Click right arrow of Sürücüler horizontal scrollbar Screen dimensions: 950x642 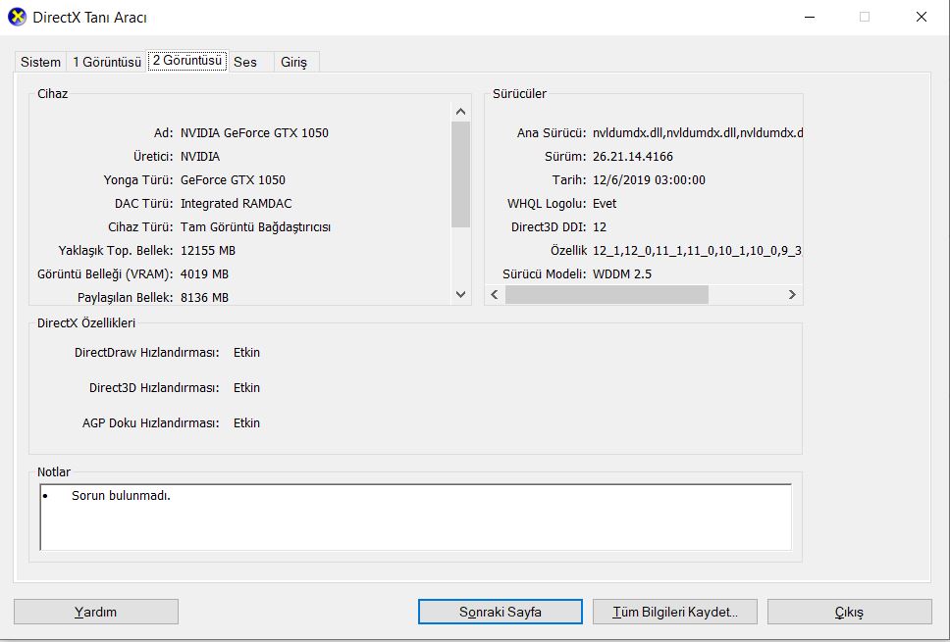click(x=792, y=294)
